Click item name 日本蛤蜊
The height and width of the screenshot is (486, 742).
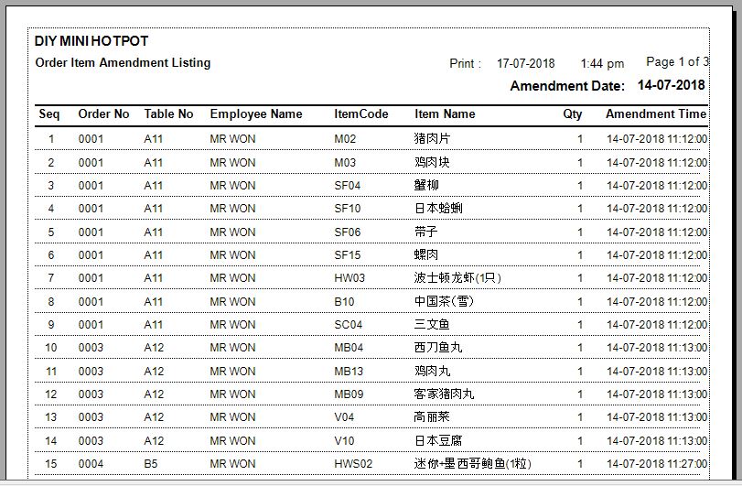point(438,208)
